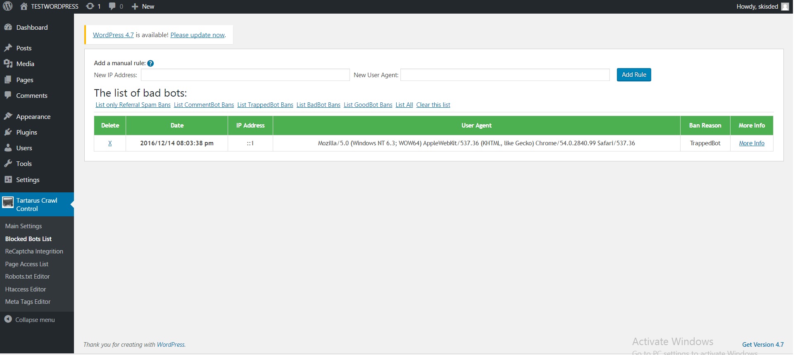Click the WordPress logo icon
Image resolution: width=795 pixels, height=355 pixels.
coord(8,6)
